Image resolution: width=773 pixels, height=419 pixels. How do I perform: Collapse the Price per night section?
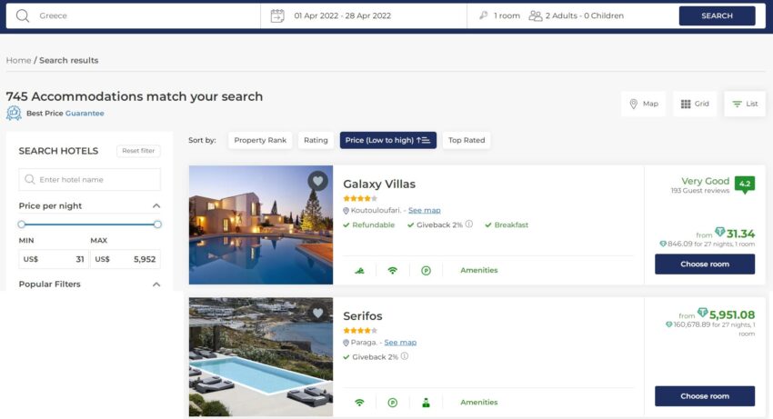pos(156,206)
